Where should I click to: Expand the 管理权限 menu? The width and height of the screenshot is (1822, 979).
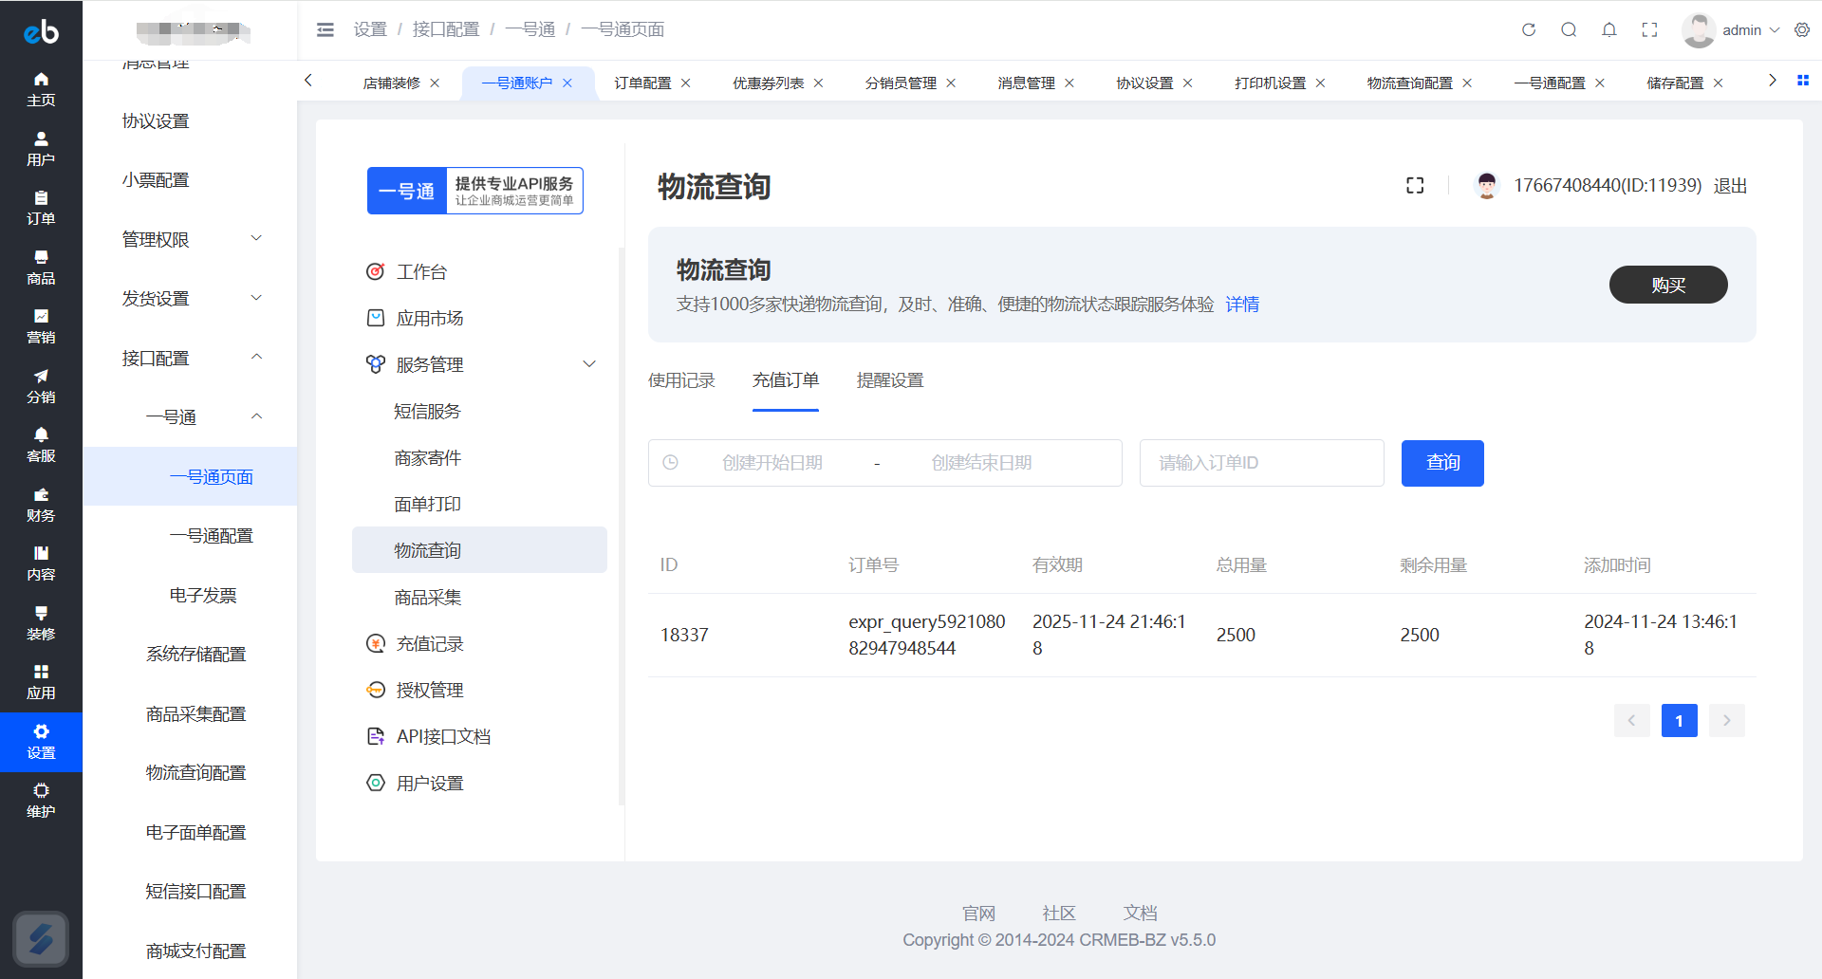[x=190, y=239]
